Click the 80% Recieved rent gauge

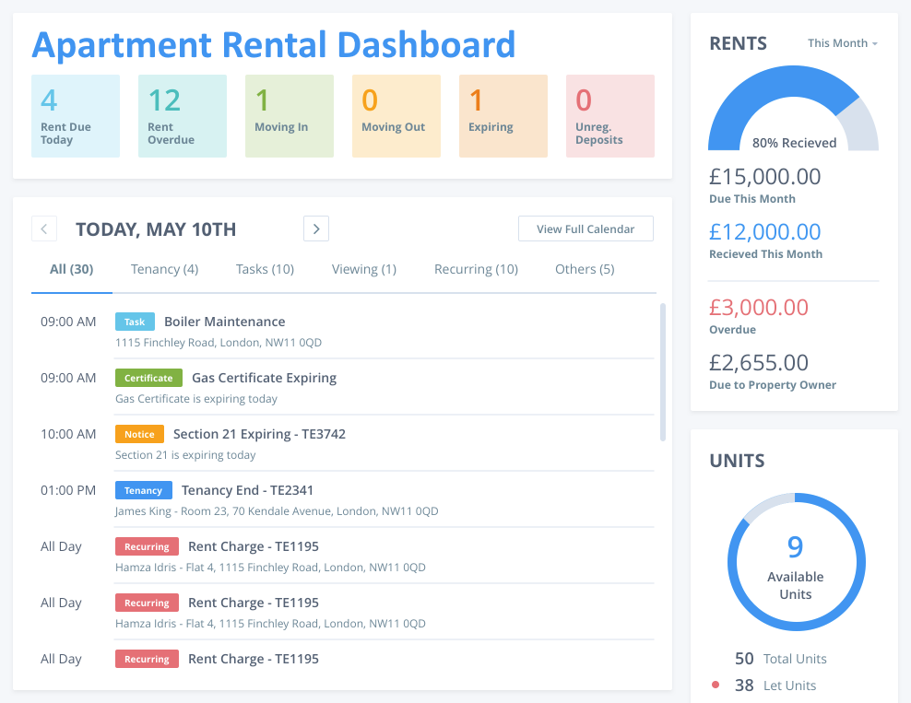(x=793, y=109)
